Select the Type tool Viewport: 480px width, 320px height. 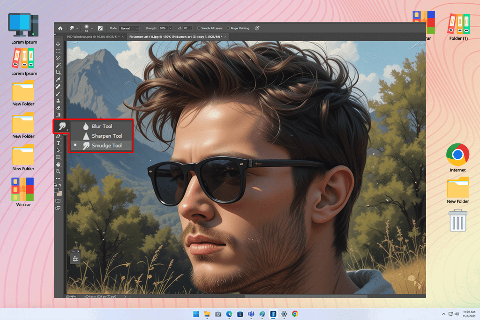coord(58,143)
